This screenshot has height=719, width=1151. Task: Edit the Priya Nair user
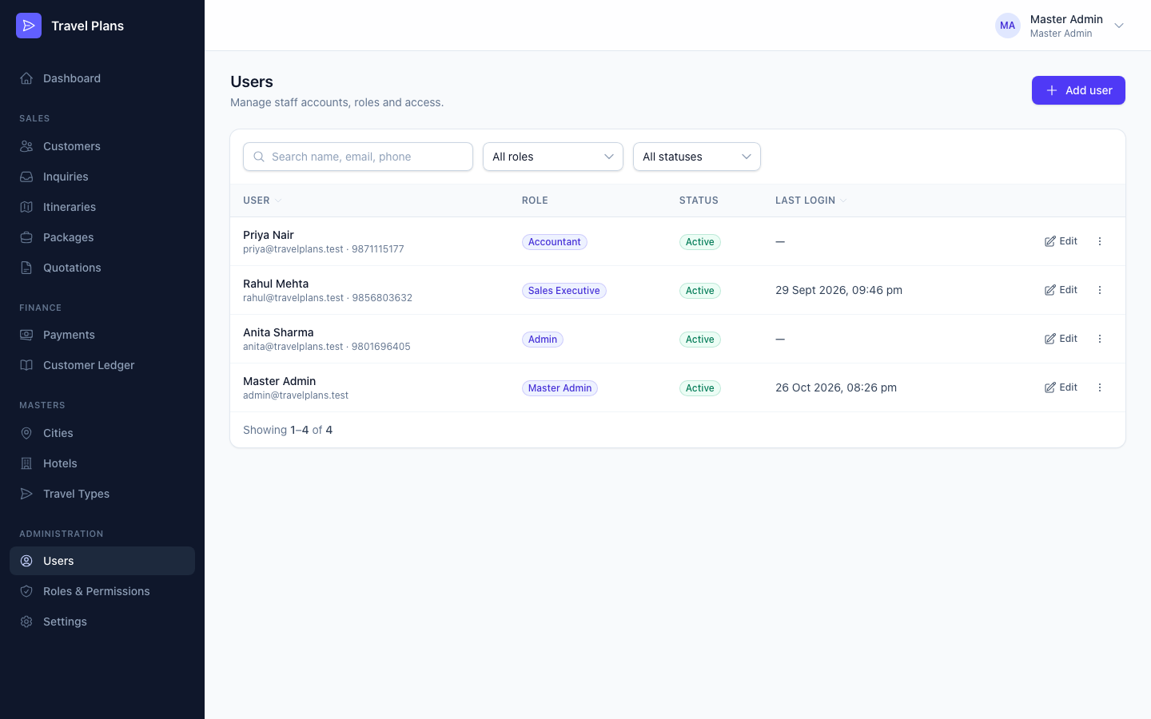1061,241
